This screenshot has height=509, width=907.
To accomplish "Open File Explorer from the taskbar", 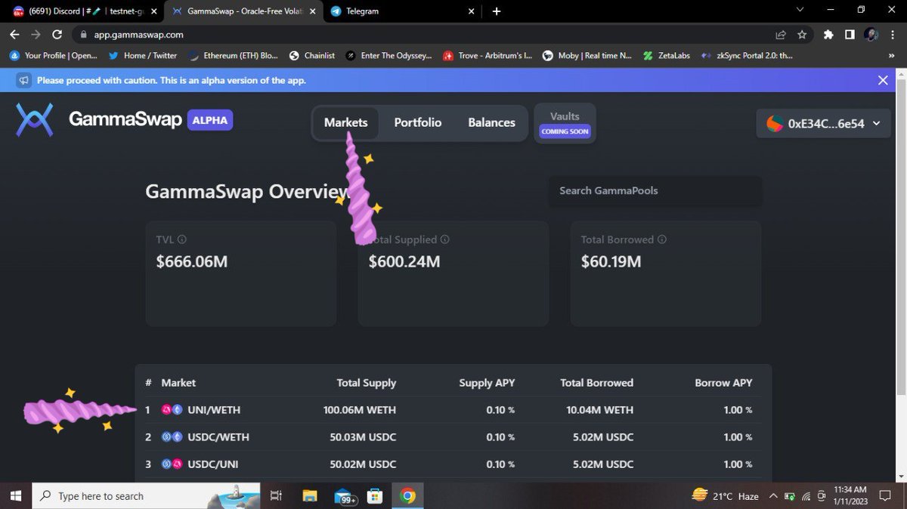I will click(x=310, y=496).
